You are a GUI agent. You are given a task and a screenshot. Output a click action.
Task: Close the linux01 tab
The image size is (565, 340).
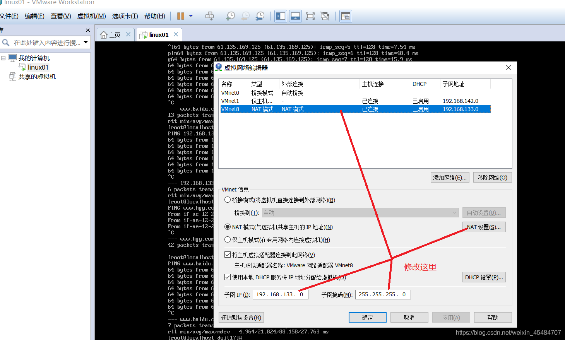click(176, 34)
